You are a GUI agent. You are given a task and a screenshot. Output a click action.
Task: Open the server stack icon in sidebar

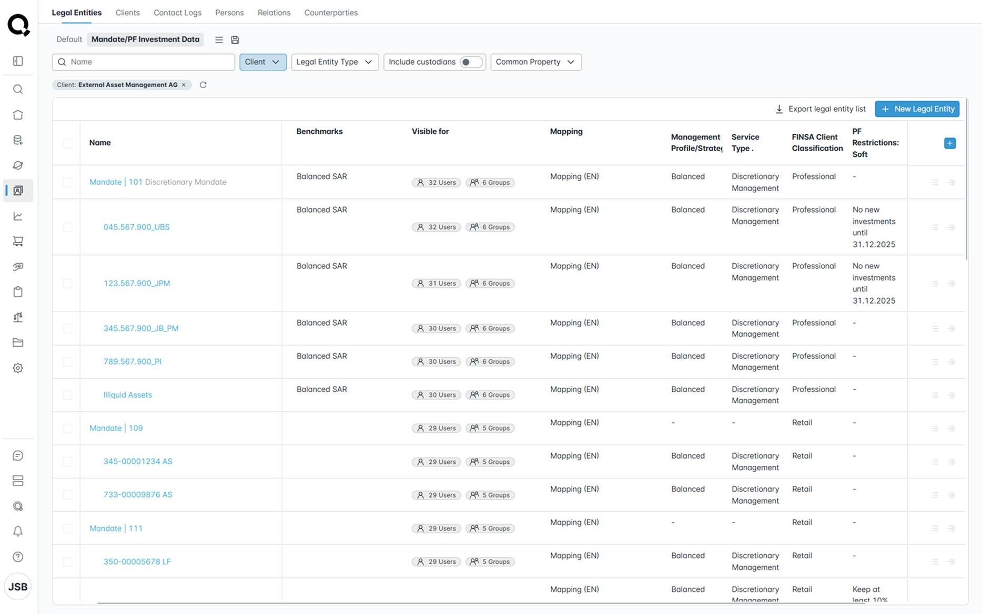(x=18, y=481)
